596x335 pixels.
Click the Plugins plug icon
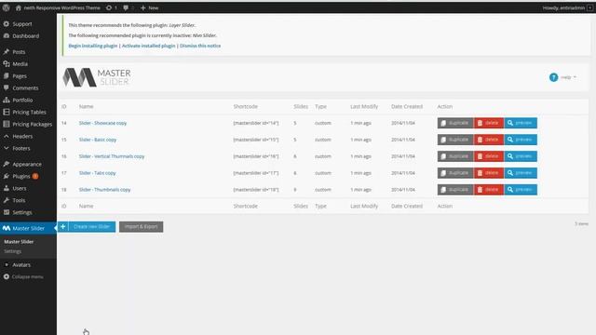pos(7,176)
